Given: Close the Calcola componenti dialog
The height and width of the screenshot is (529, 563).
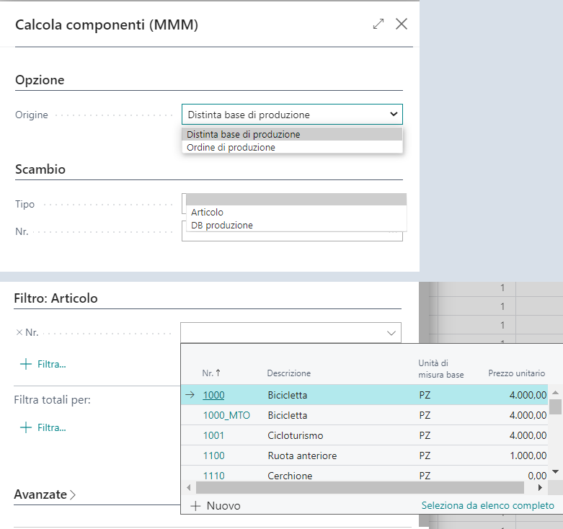Looking at the screenshot, I should click(402, 24).
